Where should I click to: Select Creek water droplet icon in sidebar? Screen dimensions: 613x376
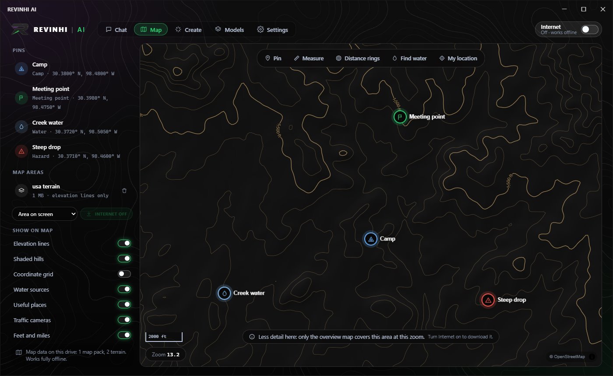click(x=21, y=127)
